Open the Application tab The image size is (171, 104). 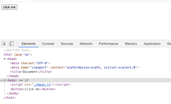coord(152,44)
